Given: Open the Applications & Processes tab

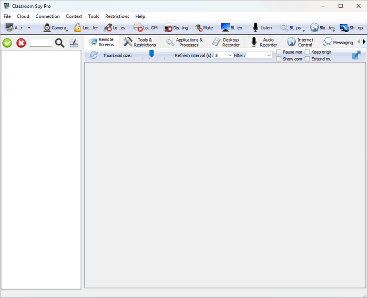Looking at the screenshot, I should point(184,42).
